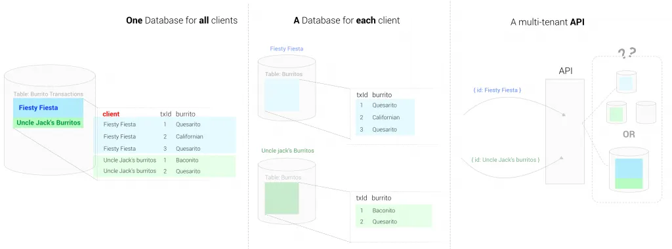The height and width of the screenshot is (249, 672).
Task: Click row 1 "Quesarito" in Fiesty Fiesta's own table
Action: [385, 105]
